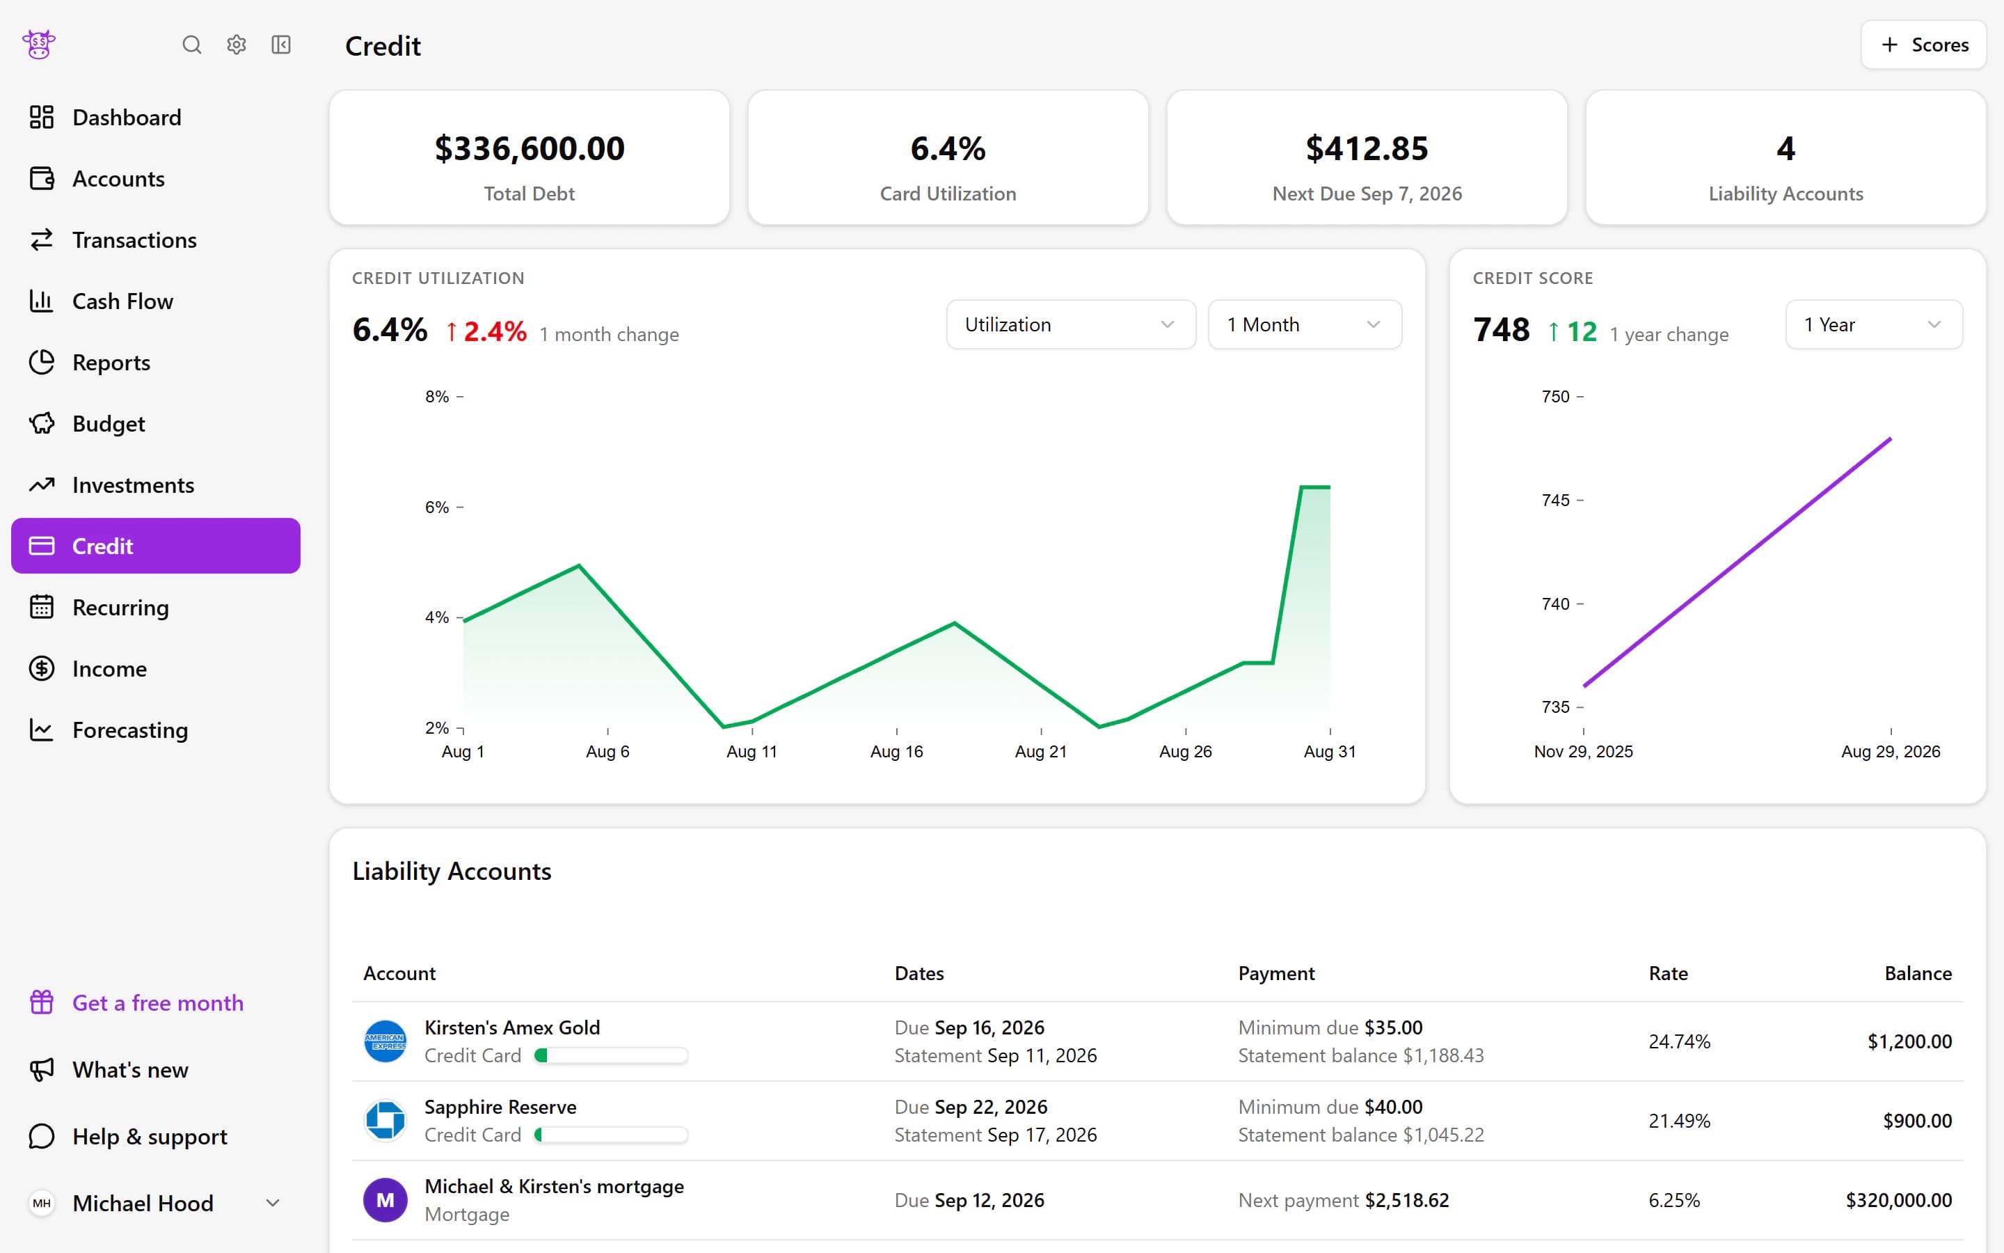Click Due Sep 22, 2026 date
Viewport: 2004px width, 1253px height.
(971, 1107)
